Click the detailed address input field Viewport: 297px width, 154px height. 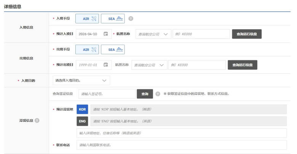181,133
